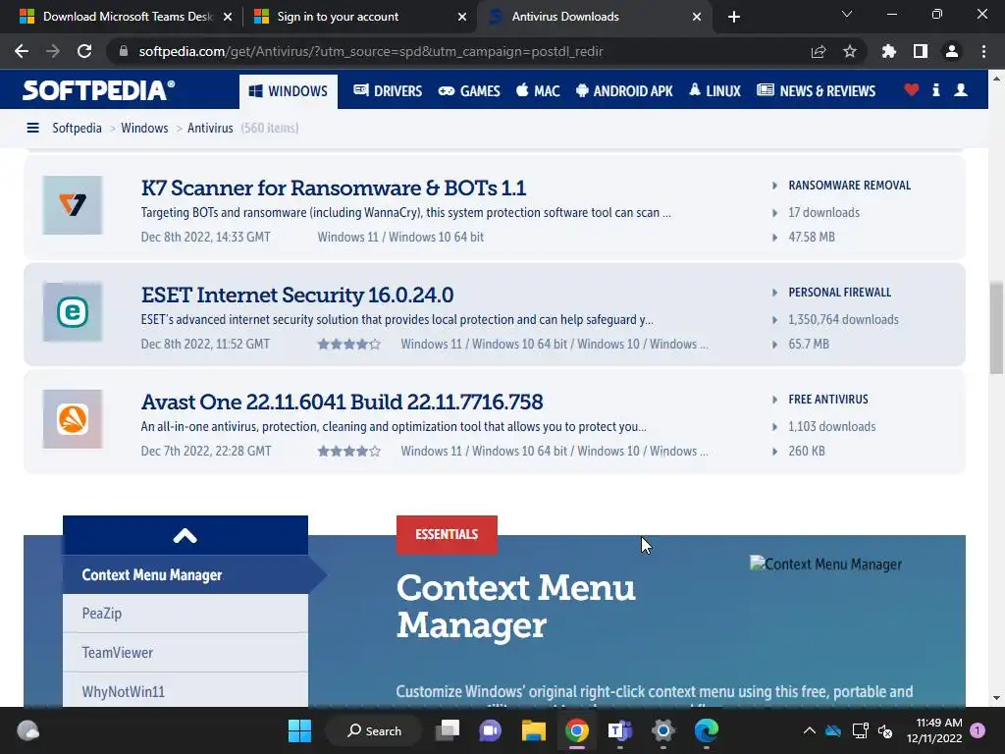Open the Context Menu Manager heading
Viewport: 1005px width, 754px height.
[516, 606]
